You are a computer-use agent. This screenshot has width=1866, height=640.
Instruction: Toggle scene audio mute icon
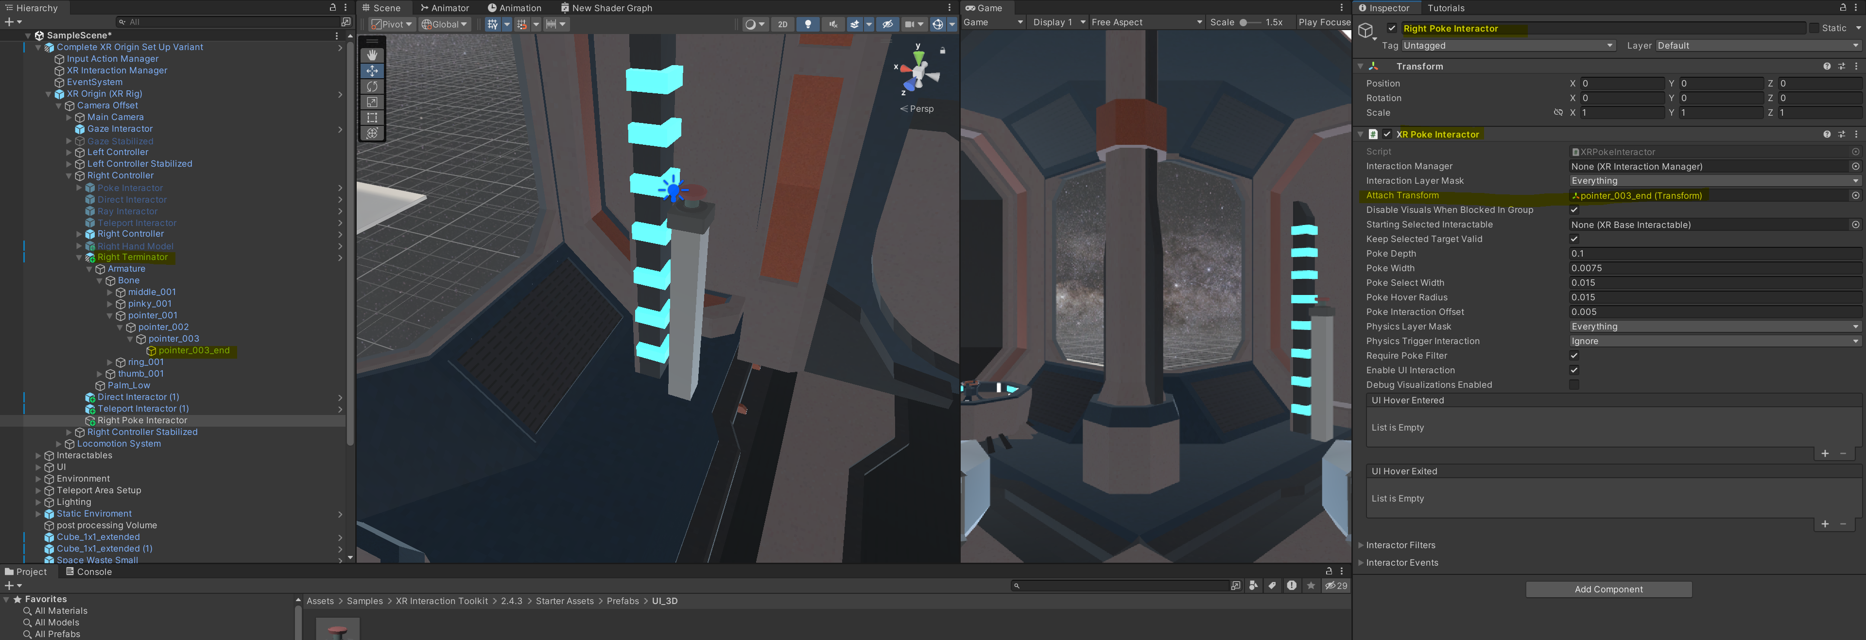[833, 24]
